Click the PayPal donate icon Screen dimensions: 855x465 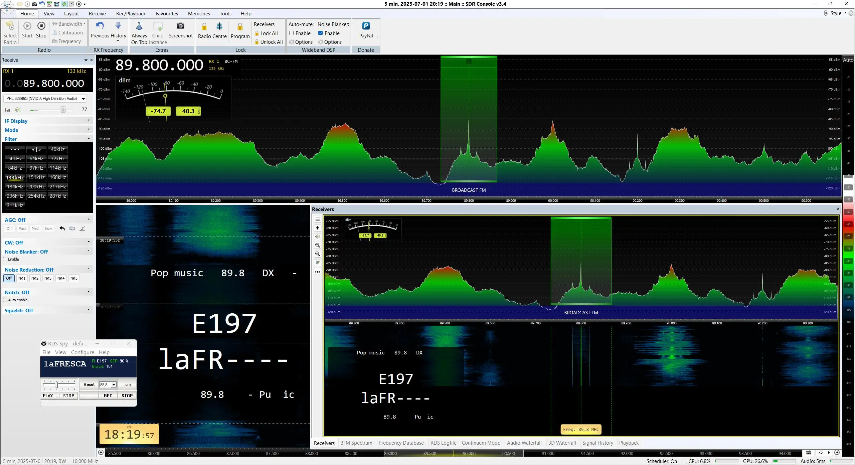tap(366, 26)
